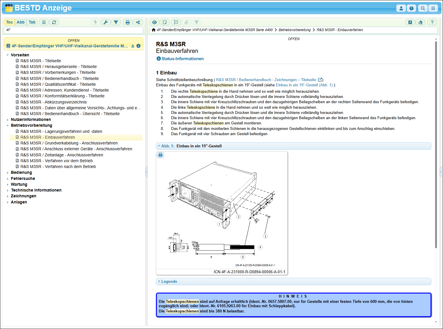This screenshot has width=443, height=329.
Task: Expand the Anlagen section
Action: 8,202
